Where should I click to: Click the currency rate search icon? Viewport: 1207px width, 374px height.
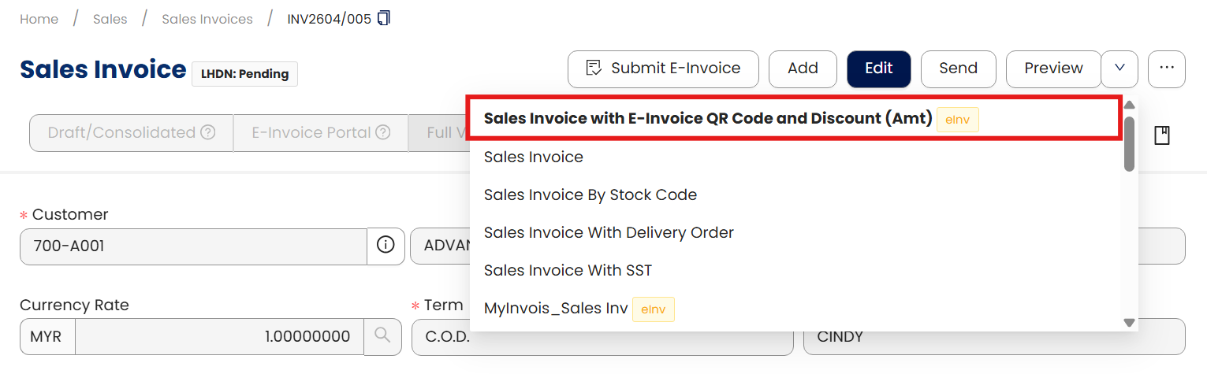click(x=382, y=336)
